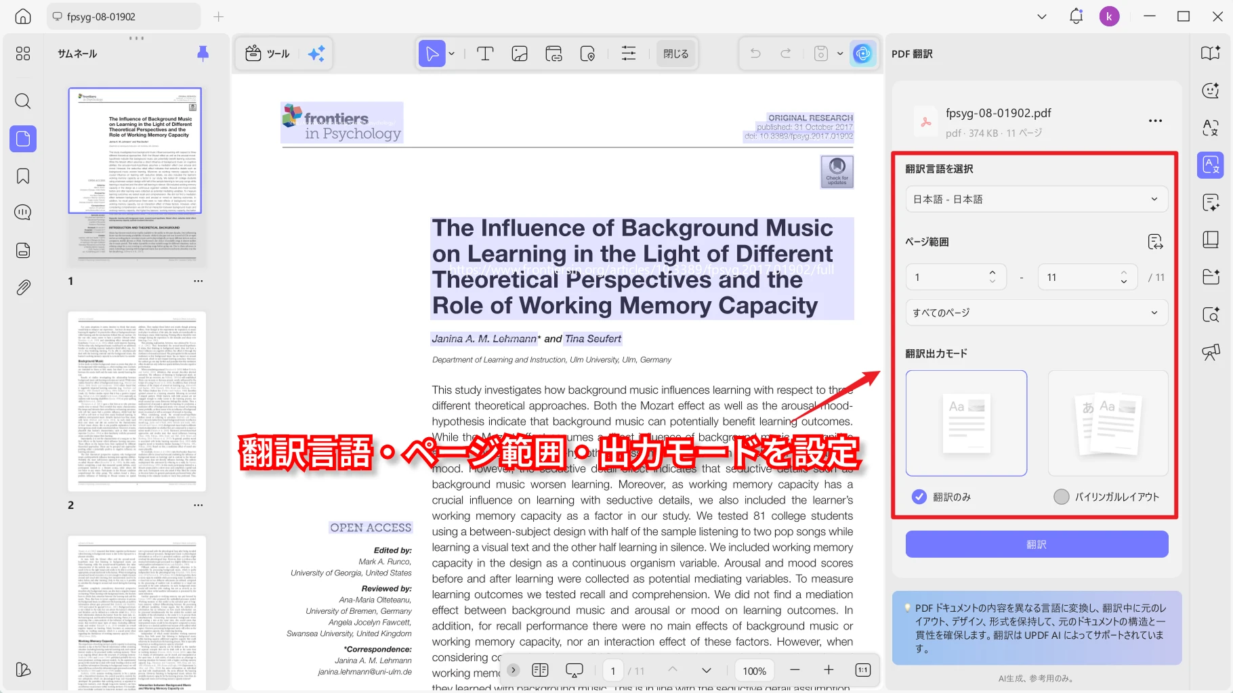Click the Check for updates badge

point(837,171)
